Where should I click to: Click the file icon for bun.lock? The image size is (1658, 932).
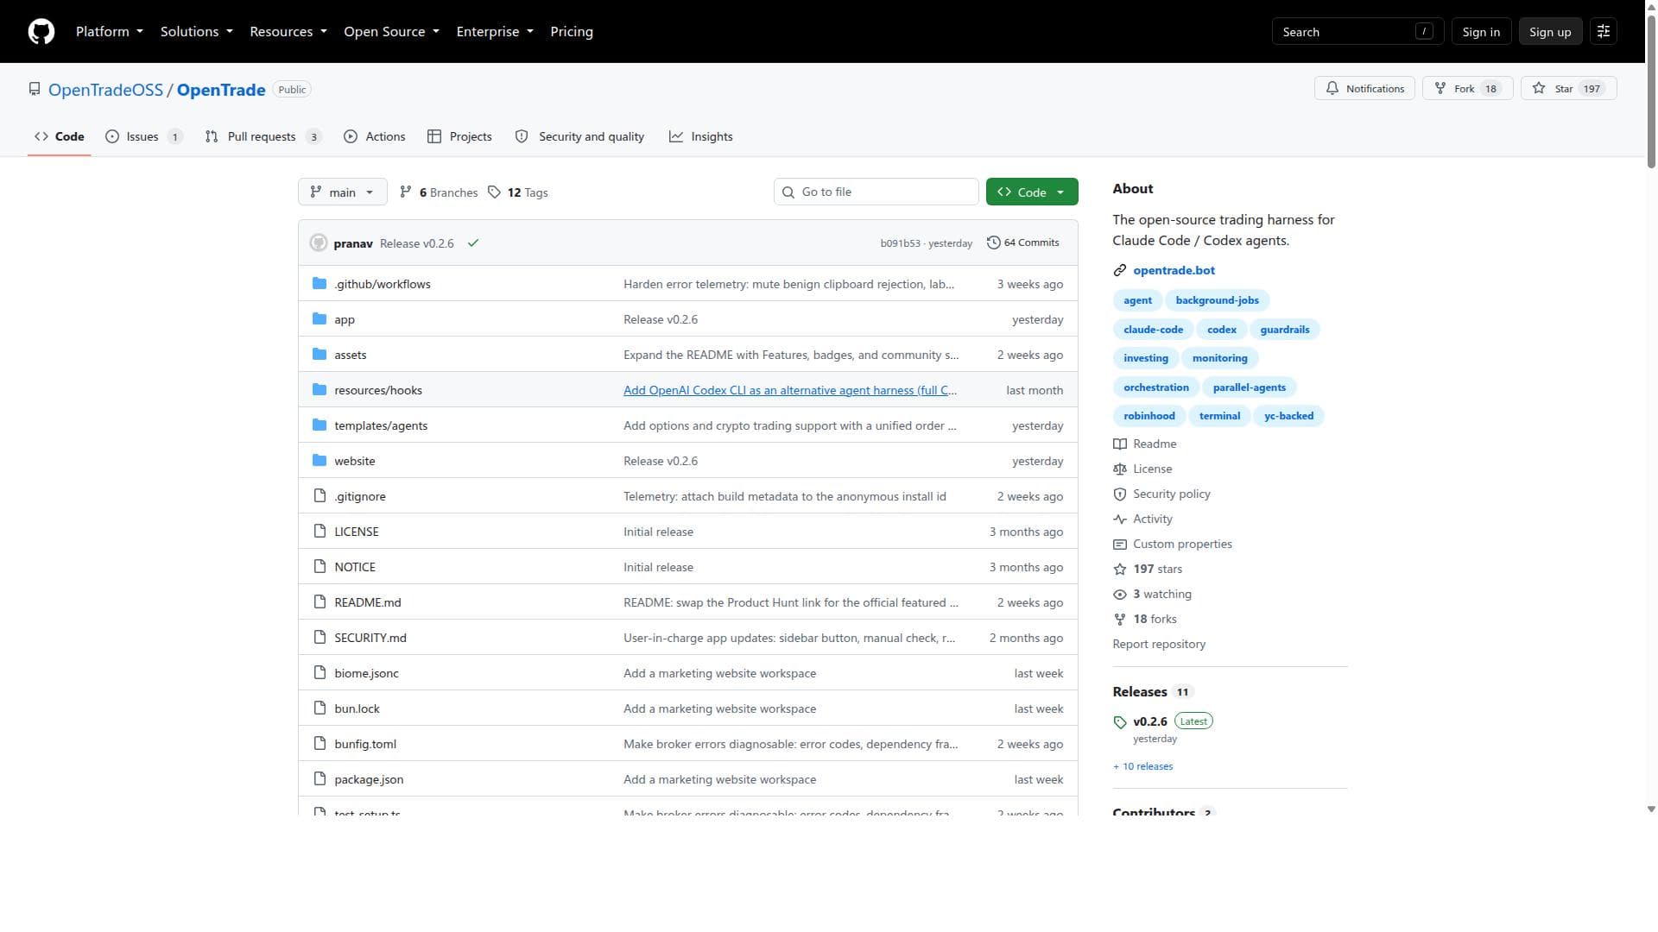point(320,708)
